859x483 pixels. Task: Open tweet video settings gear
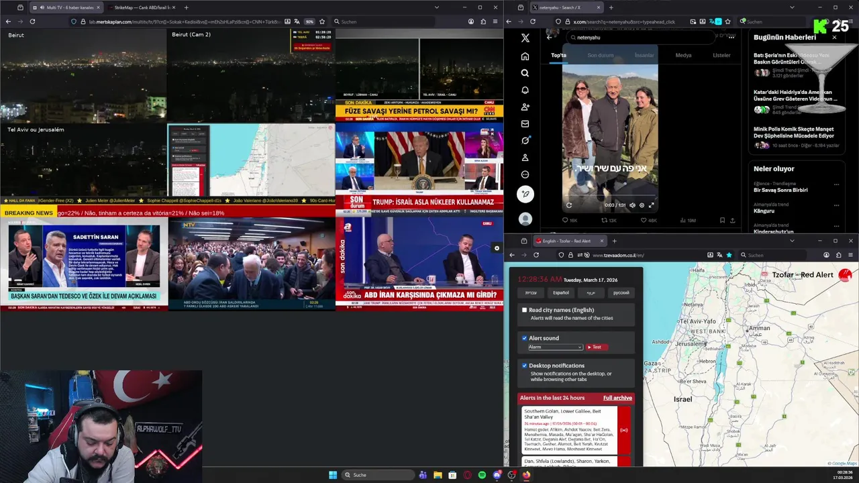tap(642, 205)
